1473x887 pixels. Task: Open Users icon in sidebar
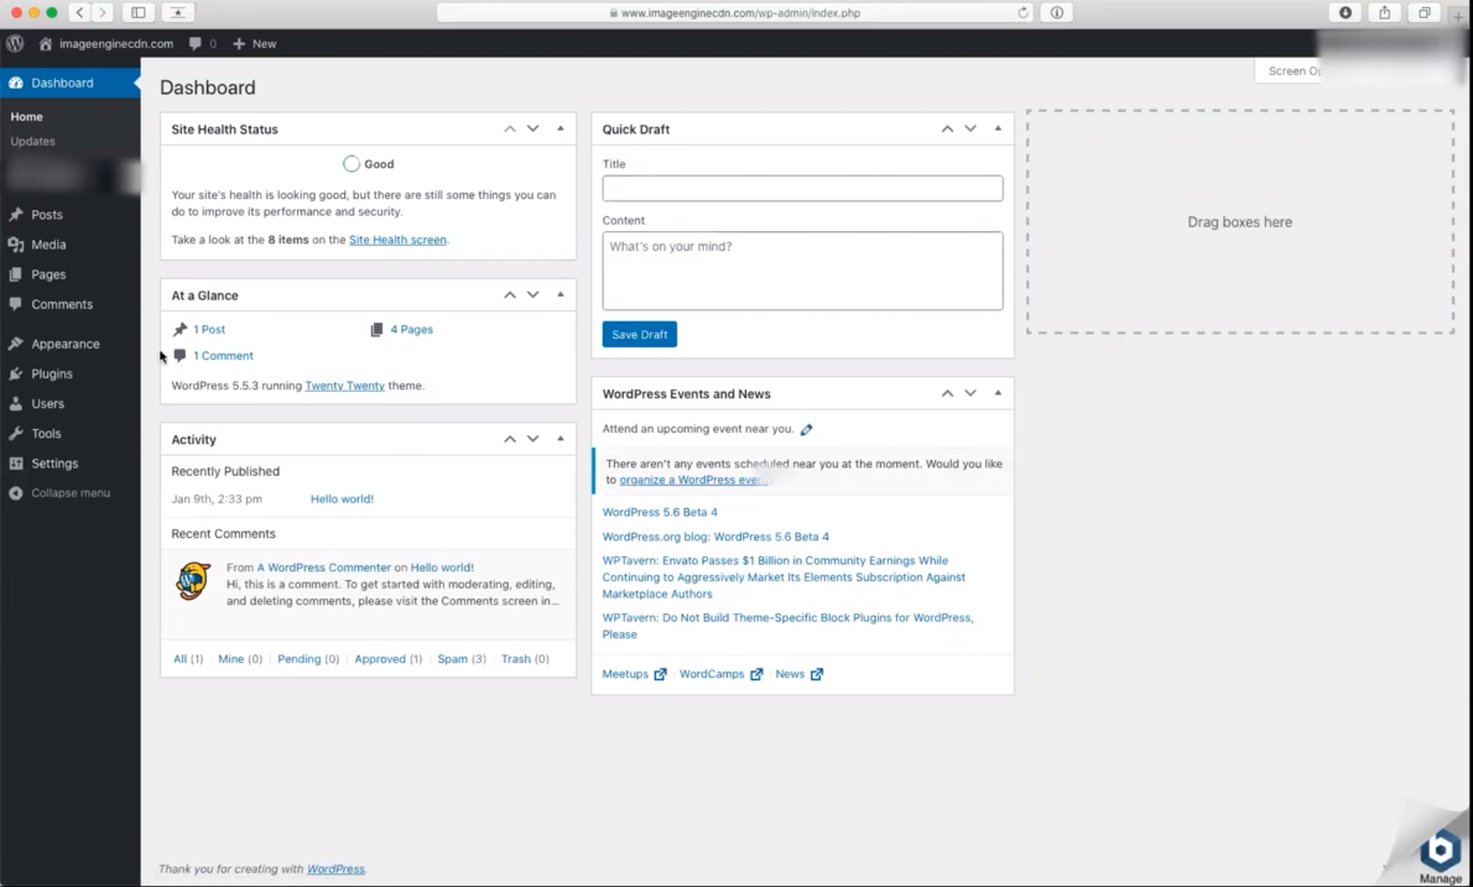point(16,403)
